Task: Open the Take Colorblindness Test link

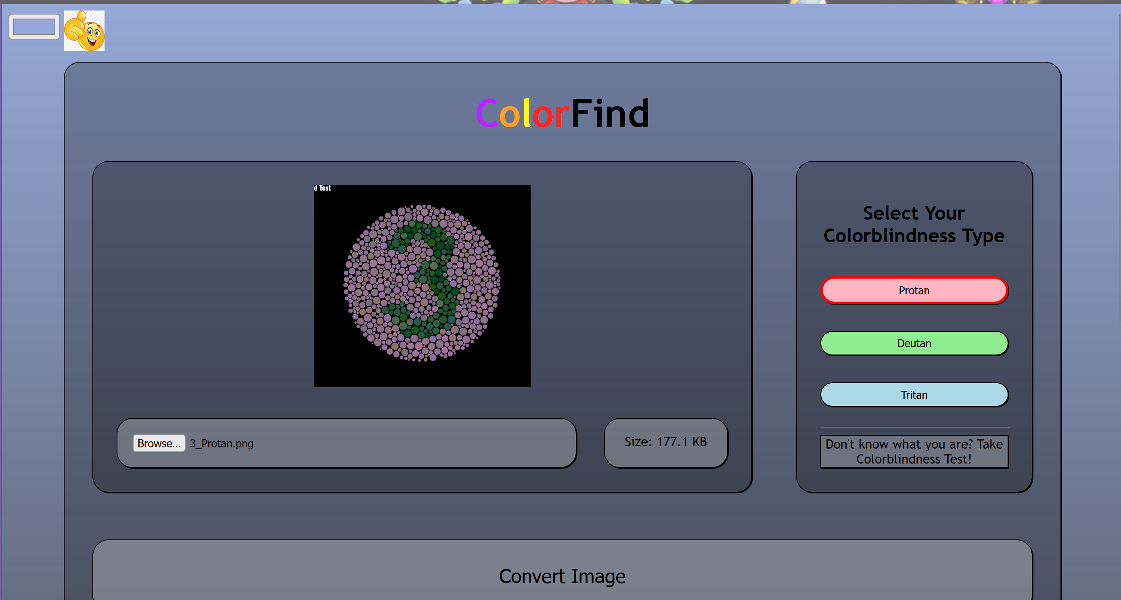Action: pyautogui.click(x=914, y=451)
